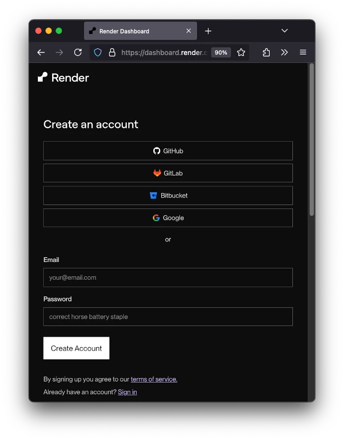Click the dashboard.render URL address bar
The height and width of the screenshot is (440, 344).
point(164,53)
